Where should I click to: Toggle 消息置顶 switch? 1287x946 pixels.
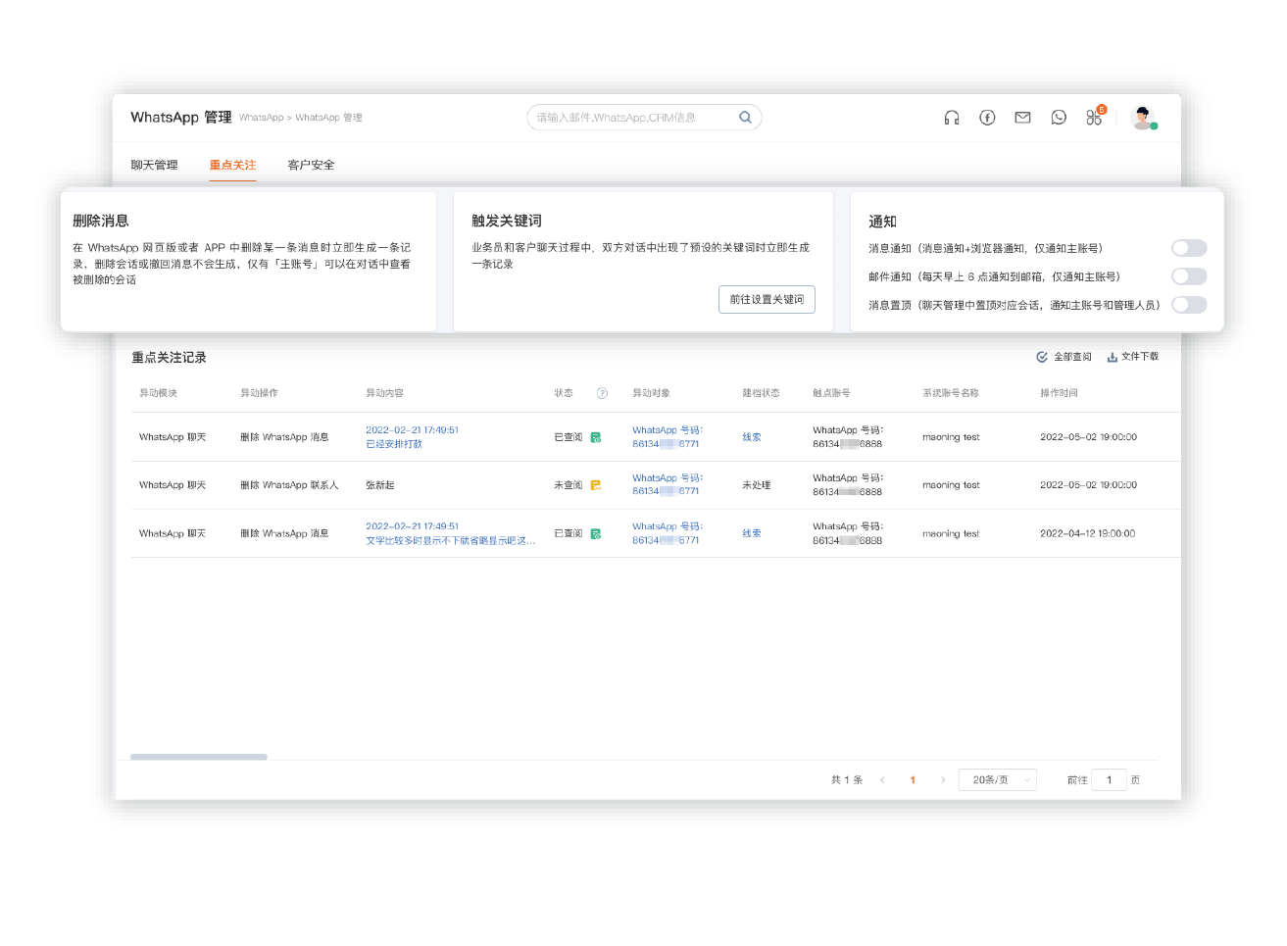click(1189, 305)
